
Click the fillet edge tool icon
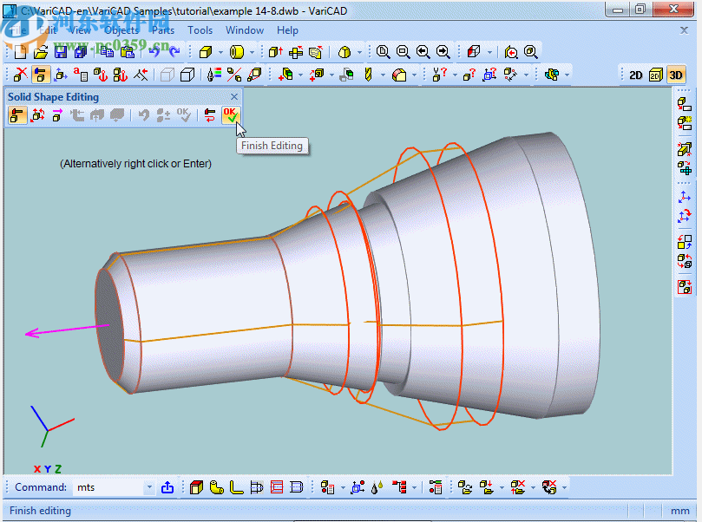pos(399,75)
